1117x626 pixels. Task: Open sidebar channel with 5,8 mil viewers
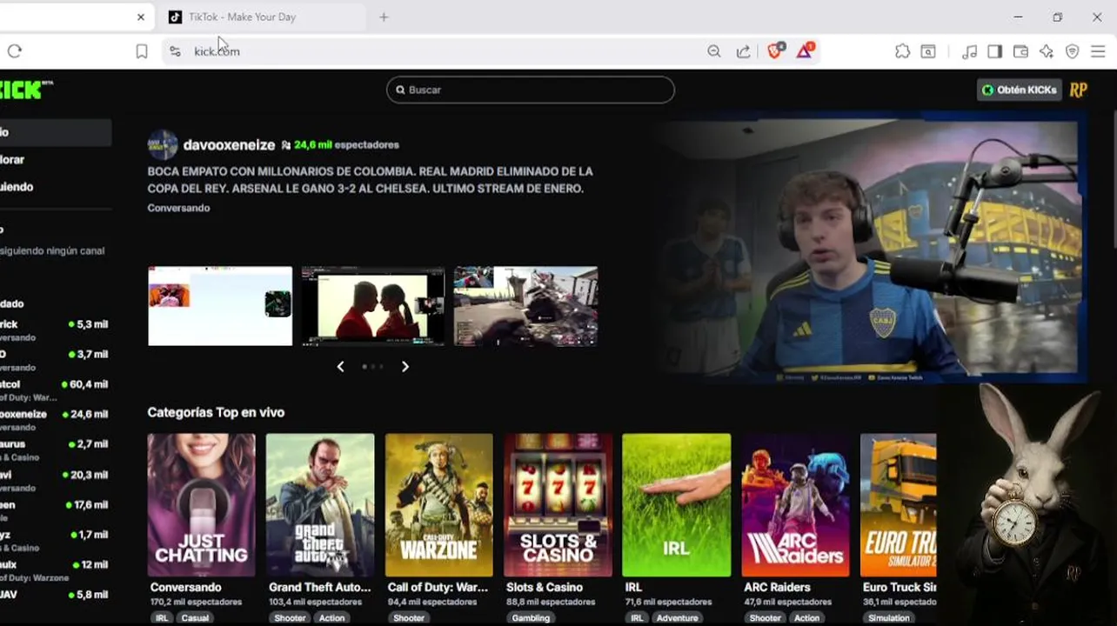[x=56, y=596]
